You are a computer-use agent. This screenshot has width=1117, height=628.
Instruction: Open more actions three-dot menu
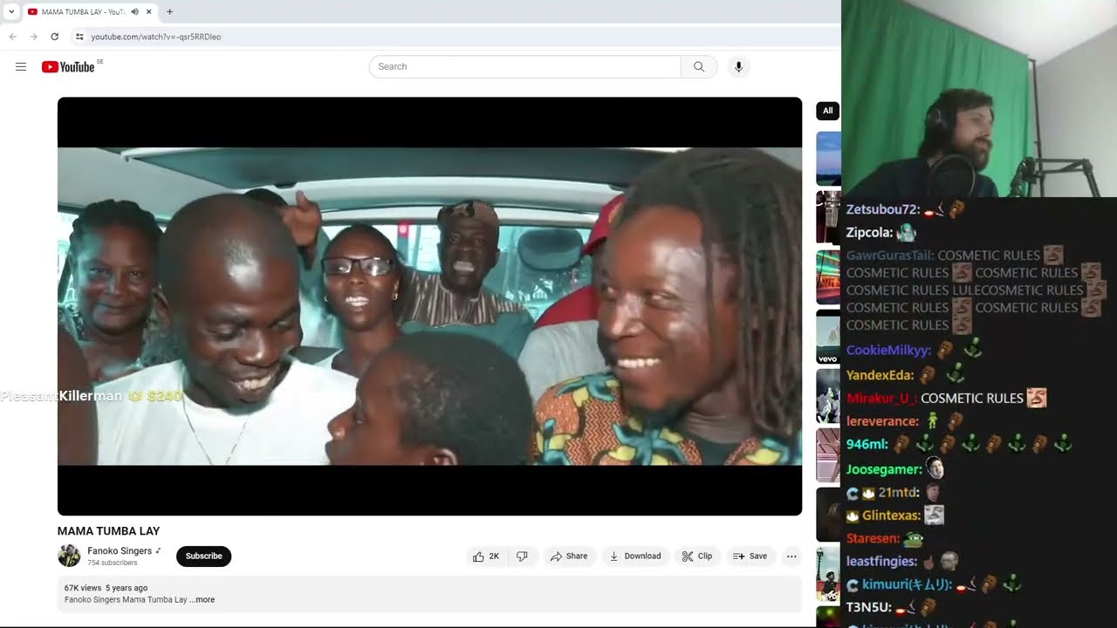point(791,556)
